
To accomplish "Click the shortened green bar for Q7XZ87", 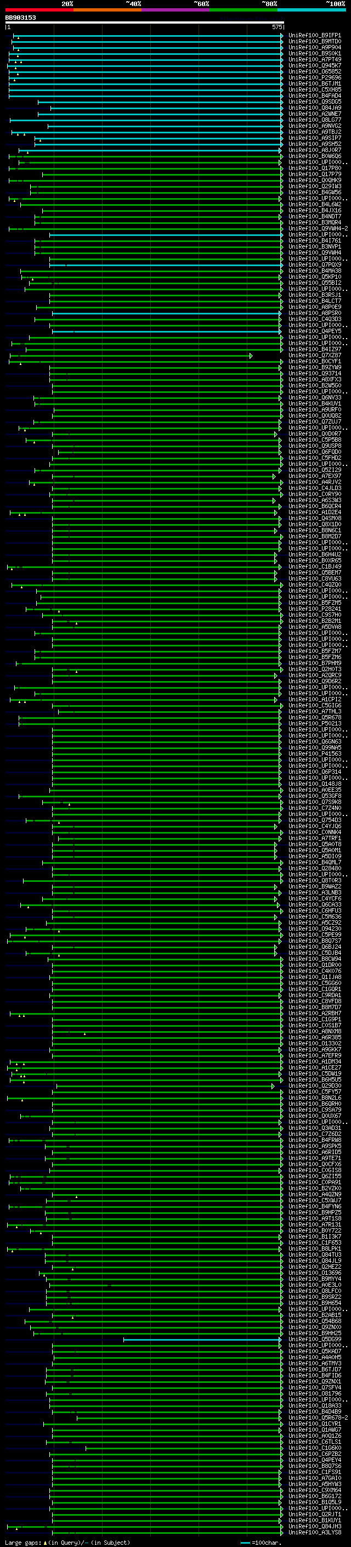I will [131, 356].
